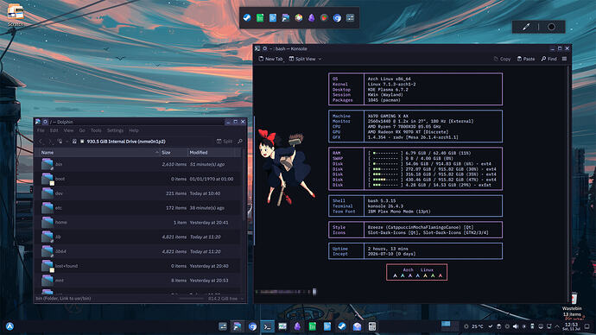This screenshot has height=335, width=596.
Task: Sort by the Size column header
Action: pos(174,152)
